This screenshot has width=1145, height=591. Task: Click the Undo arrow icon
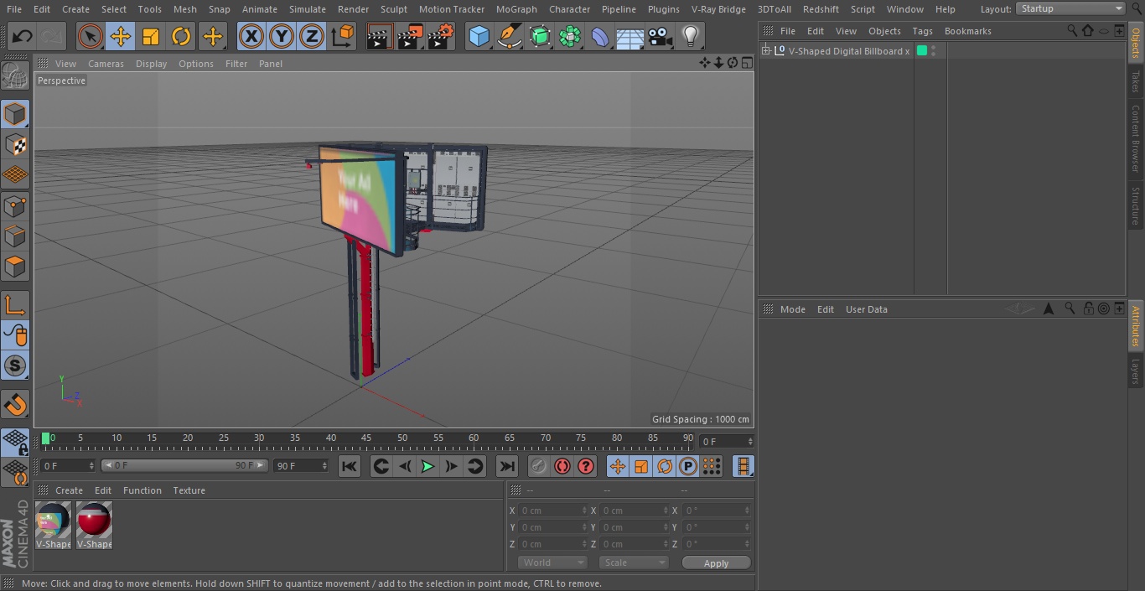[x=23, y=36]
